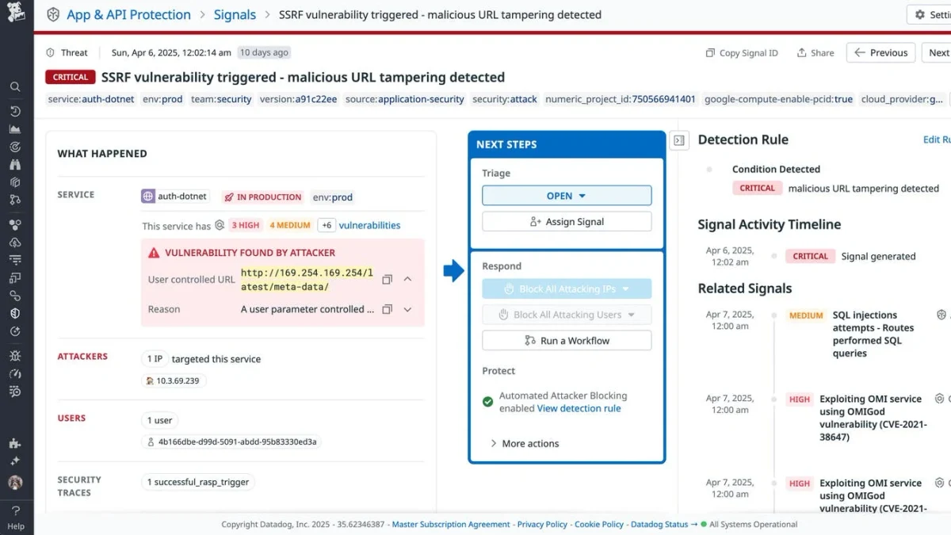
Task: Open Privacy Policy footer link
Action: (x=542, y=525)
